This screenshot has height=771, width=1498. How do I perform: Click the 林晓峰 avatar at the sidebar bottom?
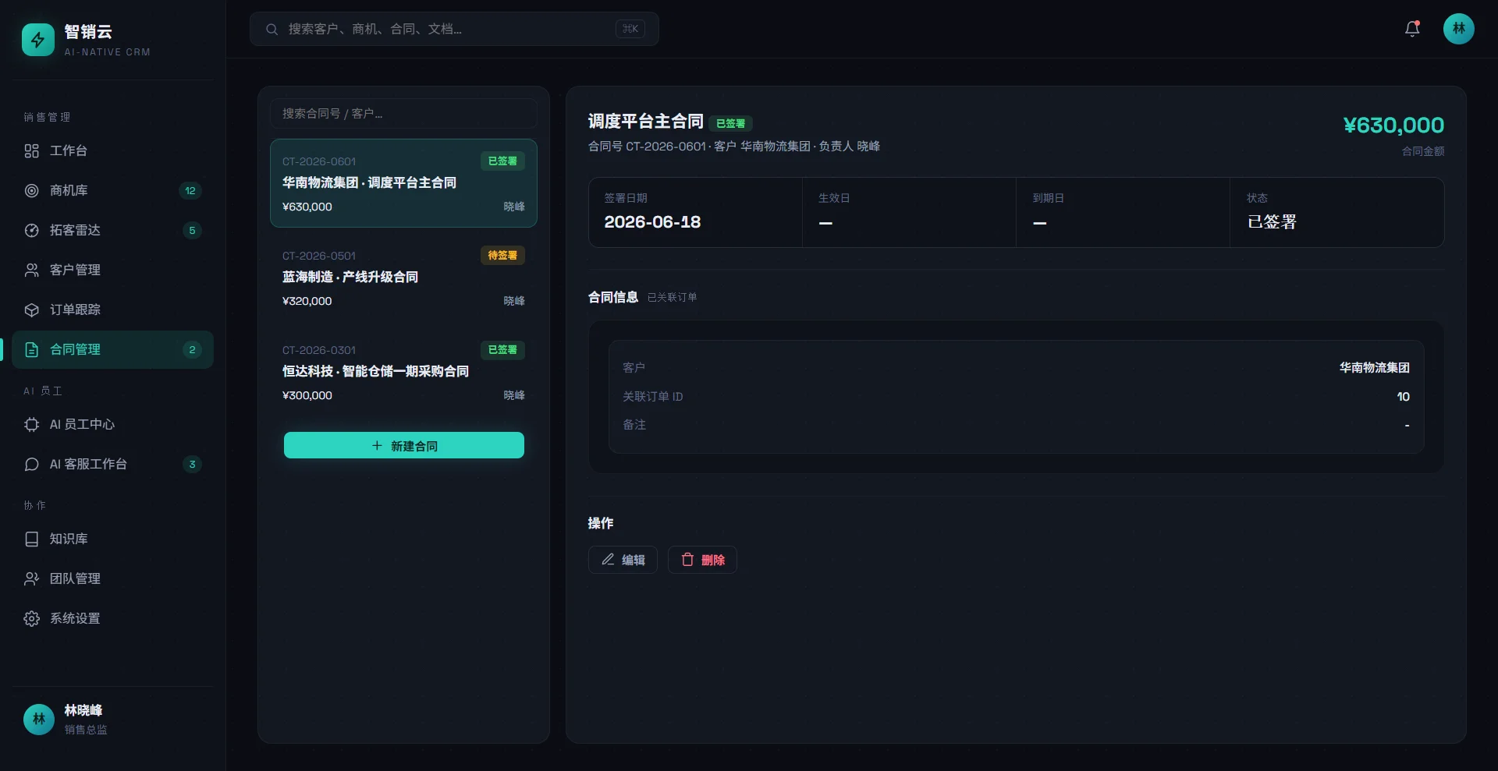tap(39, 719)
